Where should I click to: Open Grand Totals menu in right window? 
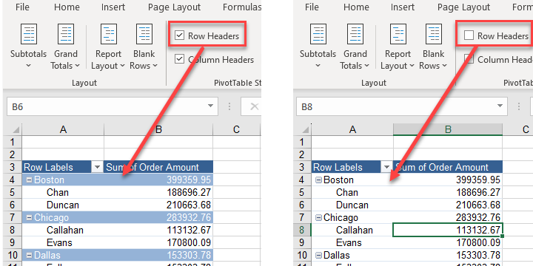355,46
